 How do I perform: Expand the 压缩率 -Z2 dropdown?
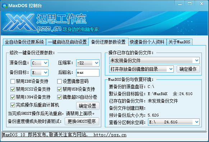pos(88,63)
